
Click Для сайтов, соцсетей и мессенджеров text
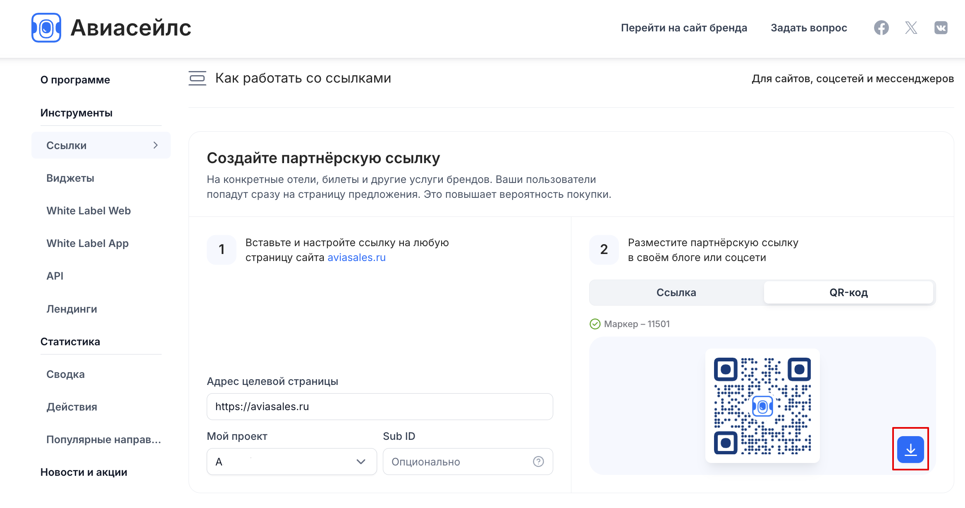pyautogui.click(x=853, y=78)
